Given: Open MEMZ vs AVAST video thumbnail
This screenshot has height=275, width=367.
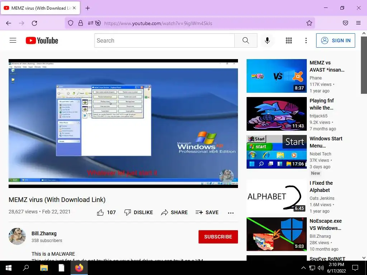Looking at the screenshot, I should (x=276, y=76).
